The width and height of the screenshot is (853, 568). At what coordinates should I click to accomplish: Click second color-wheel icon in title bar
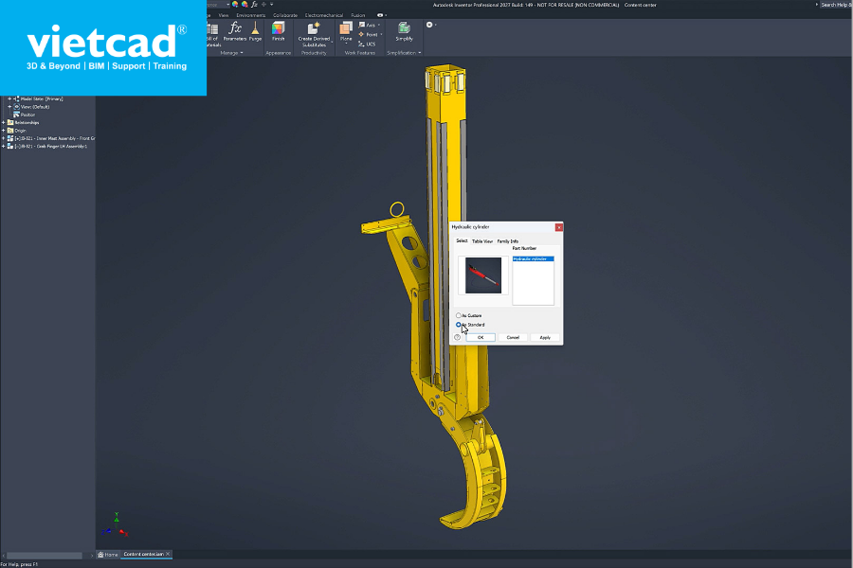coord(245,5)
